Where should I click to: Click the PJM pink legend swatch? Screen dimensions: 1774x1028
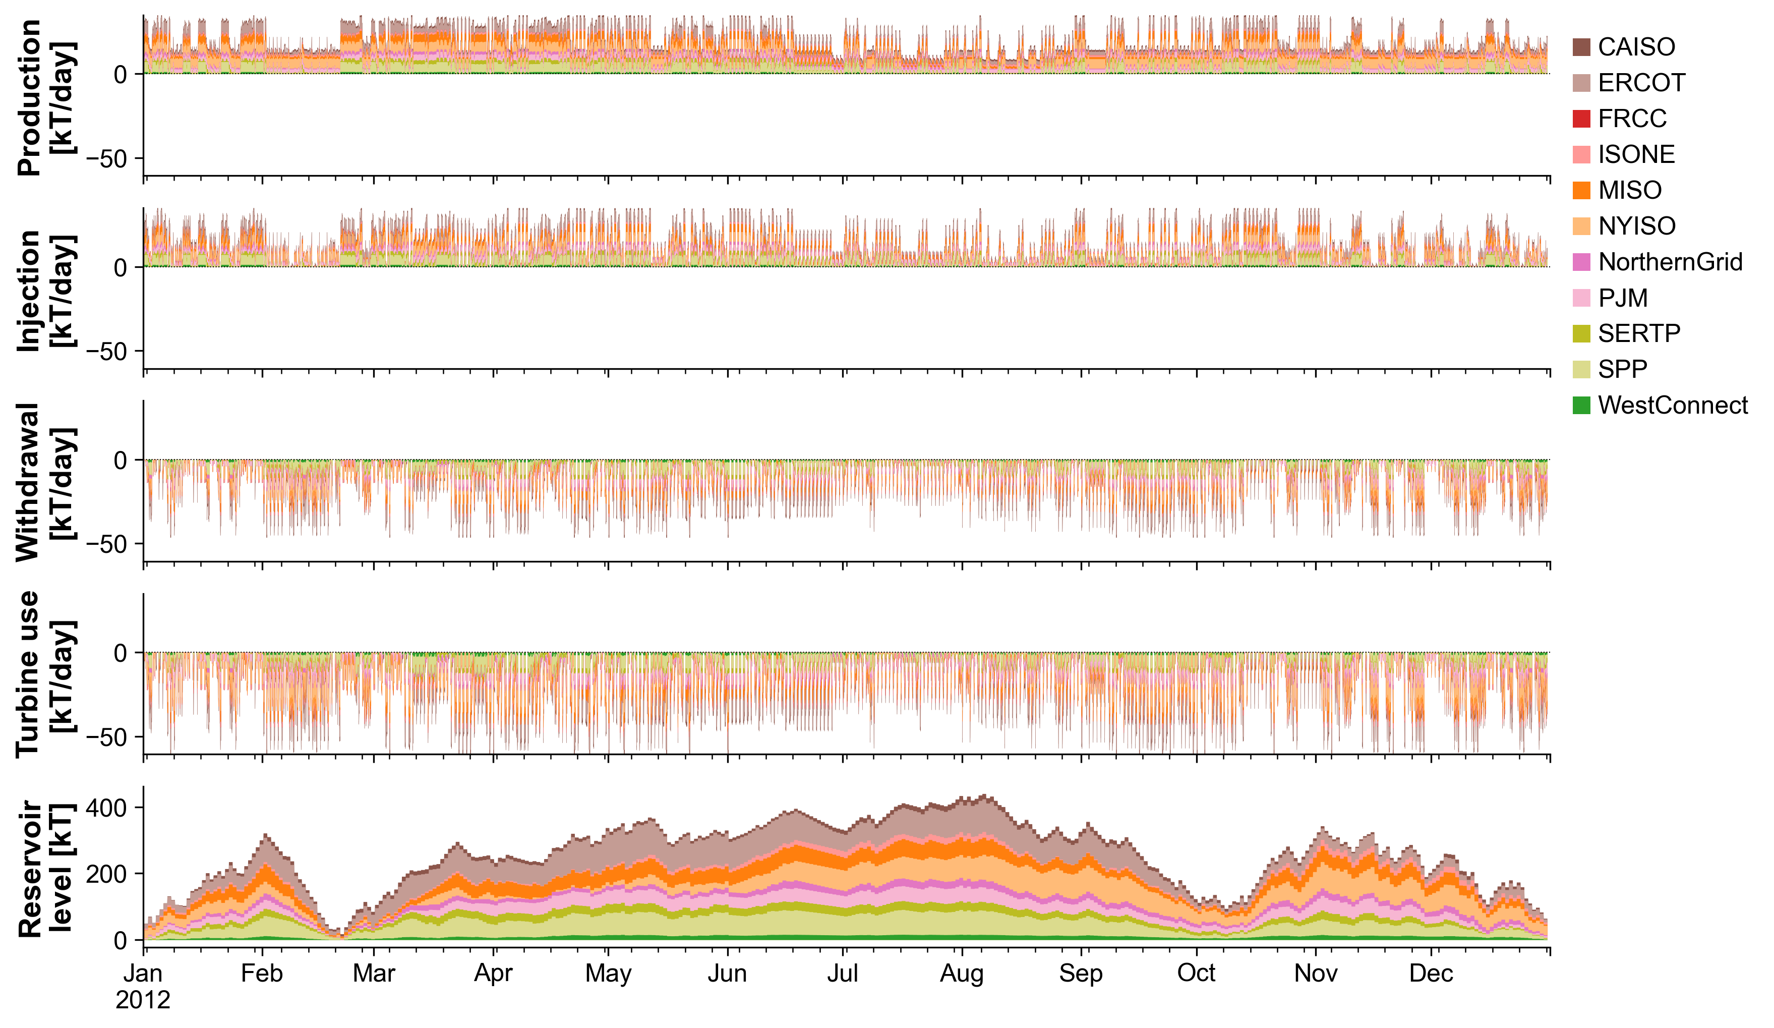(x=1581, y=298)
